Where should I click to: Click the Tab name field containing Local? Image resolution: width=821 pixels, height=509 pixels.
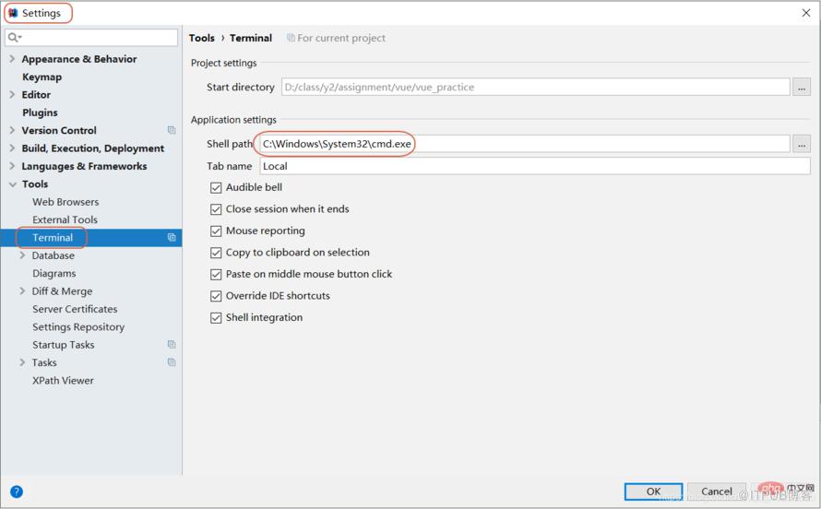point(535,166)
